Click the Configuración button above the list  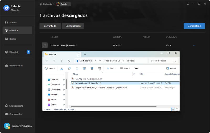pos(73,26)
